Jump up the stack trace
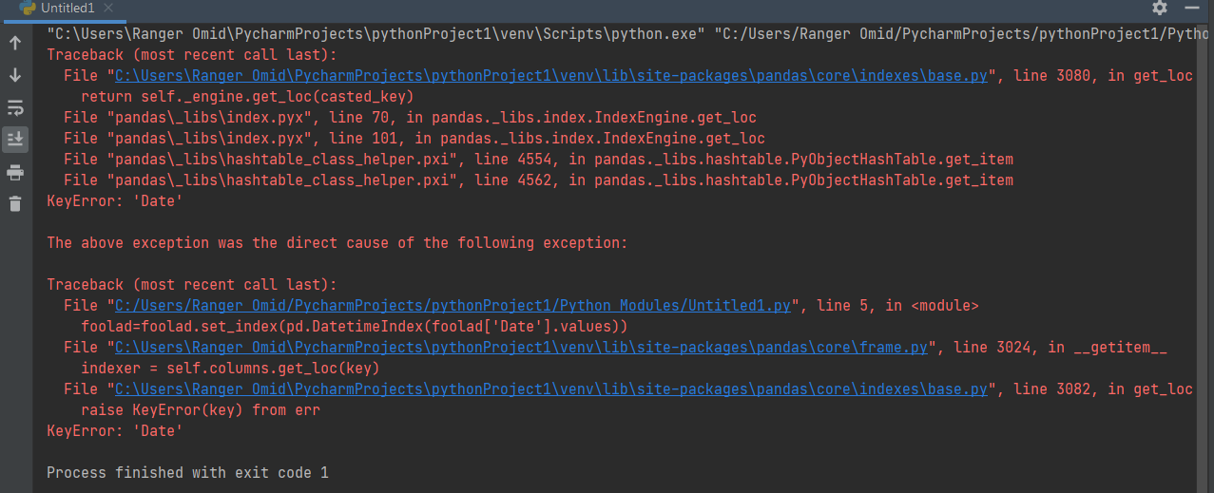This screenshot has height=493, width=1214. [x=15, y=43]
